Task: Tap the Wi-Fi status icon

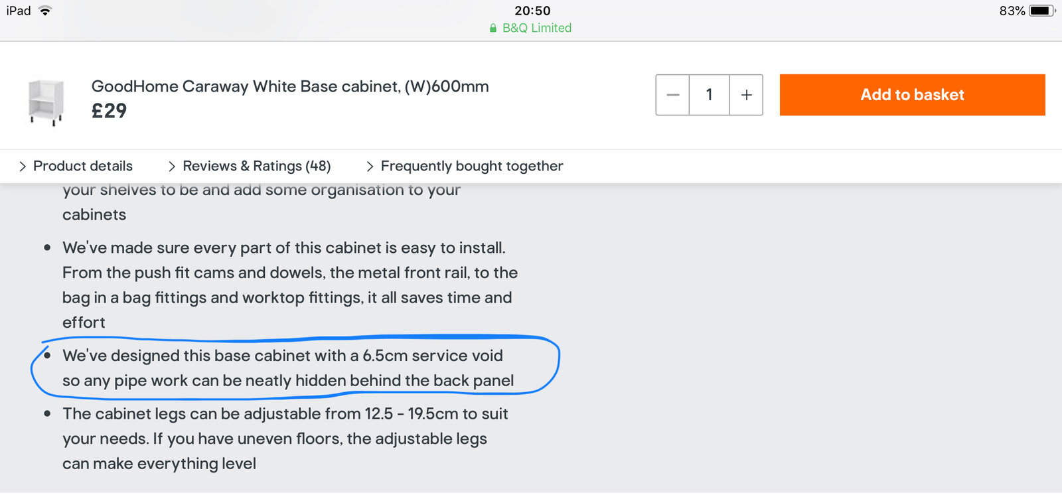Action: point(45,11)
